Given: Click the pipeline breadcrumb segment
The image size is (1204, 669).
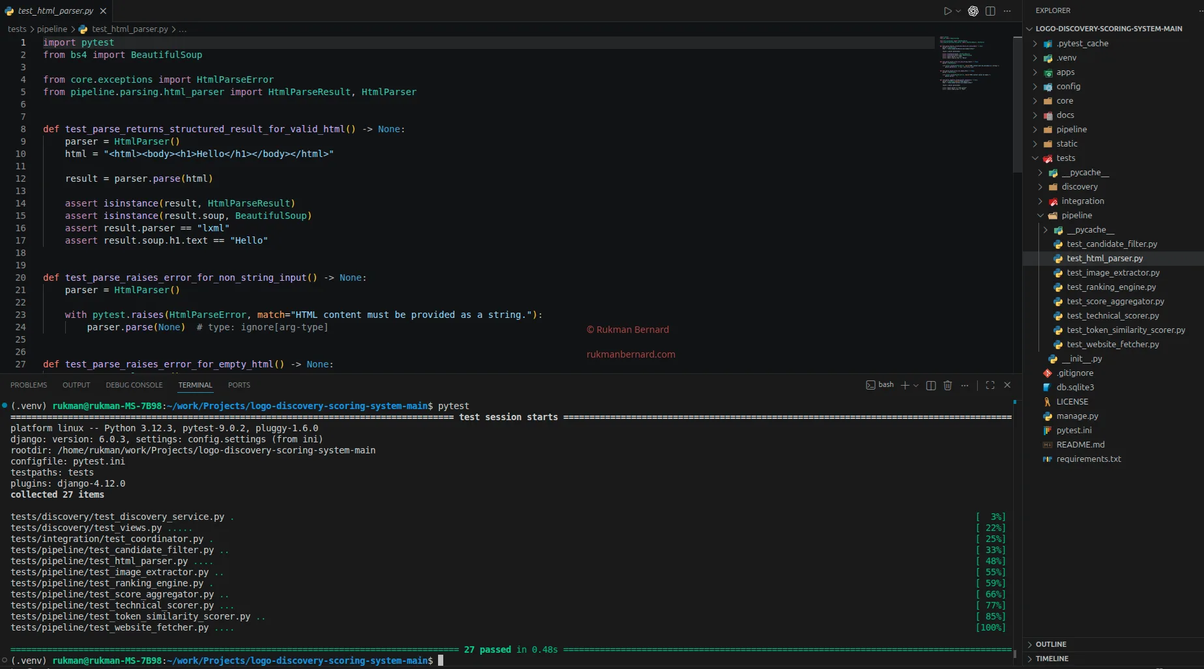Looking at the screenshot, I should [52, 29].
